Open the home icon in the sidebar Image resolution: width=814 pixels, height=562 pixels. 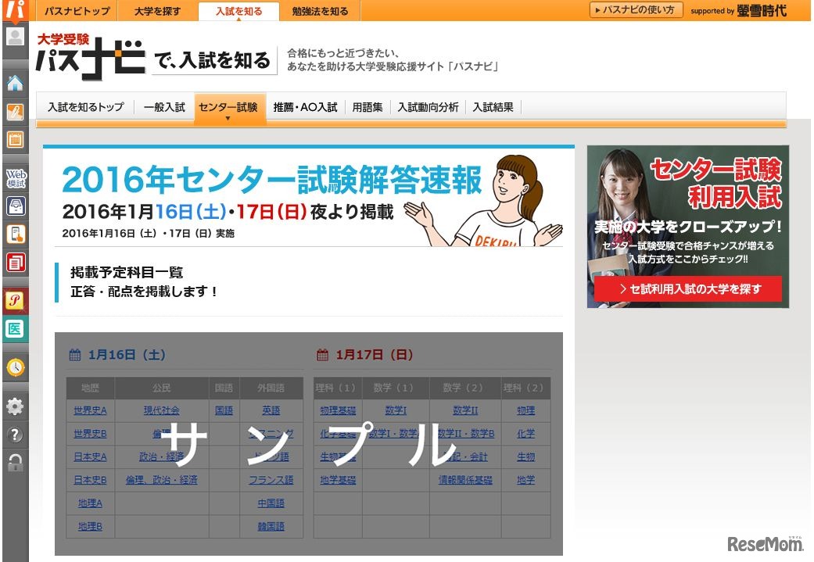(15, 81)
